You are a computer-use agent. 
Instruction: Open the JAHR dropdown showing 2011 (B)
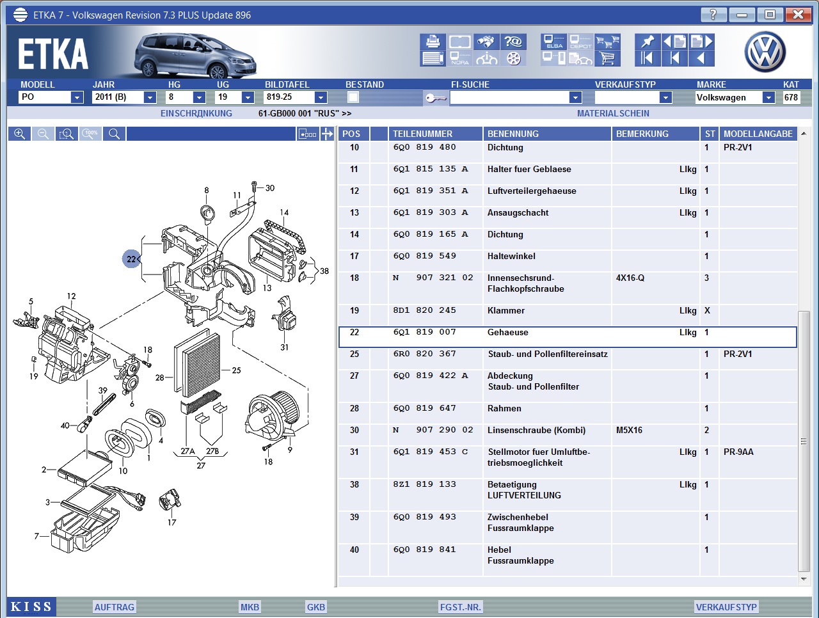tap(150, 97)
